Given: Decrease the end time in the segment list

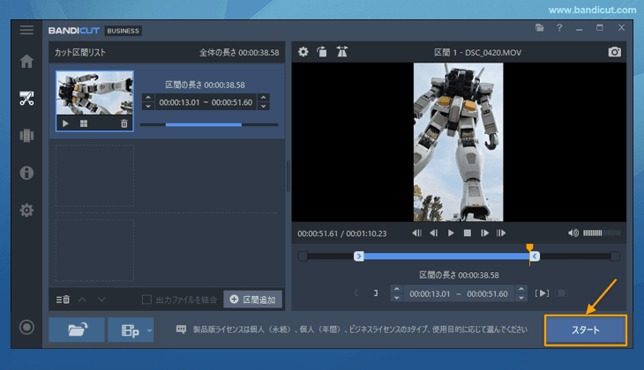Looking at the screenshot, I should pyautogui.click(x=263, y=106).
